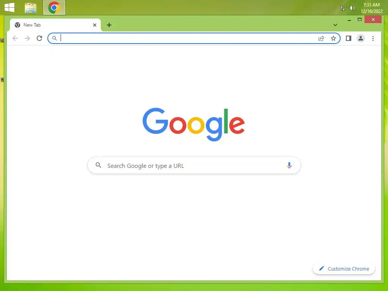
Task: Minimize the Chrome window
Action: (349, 20)
